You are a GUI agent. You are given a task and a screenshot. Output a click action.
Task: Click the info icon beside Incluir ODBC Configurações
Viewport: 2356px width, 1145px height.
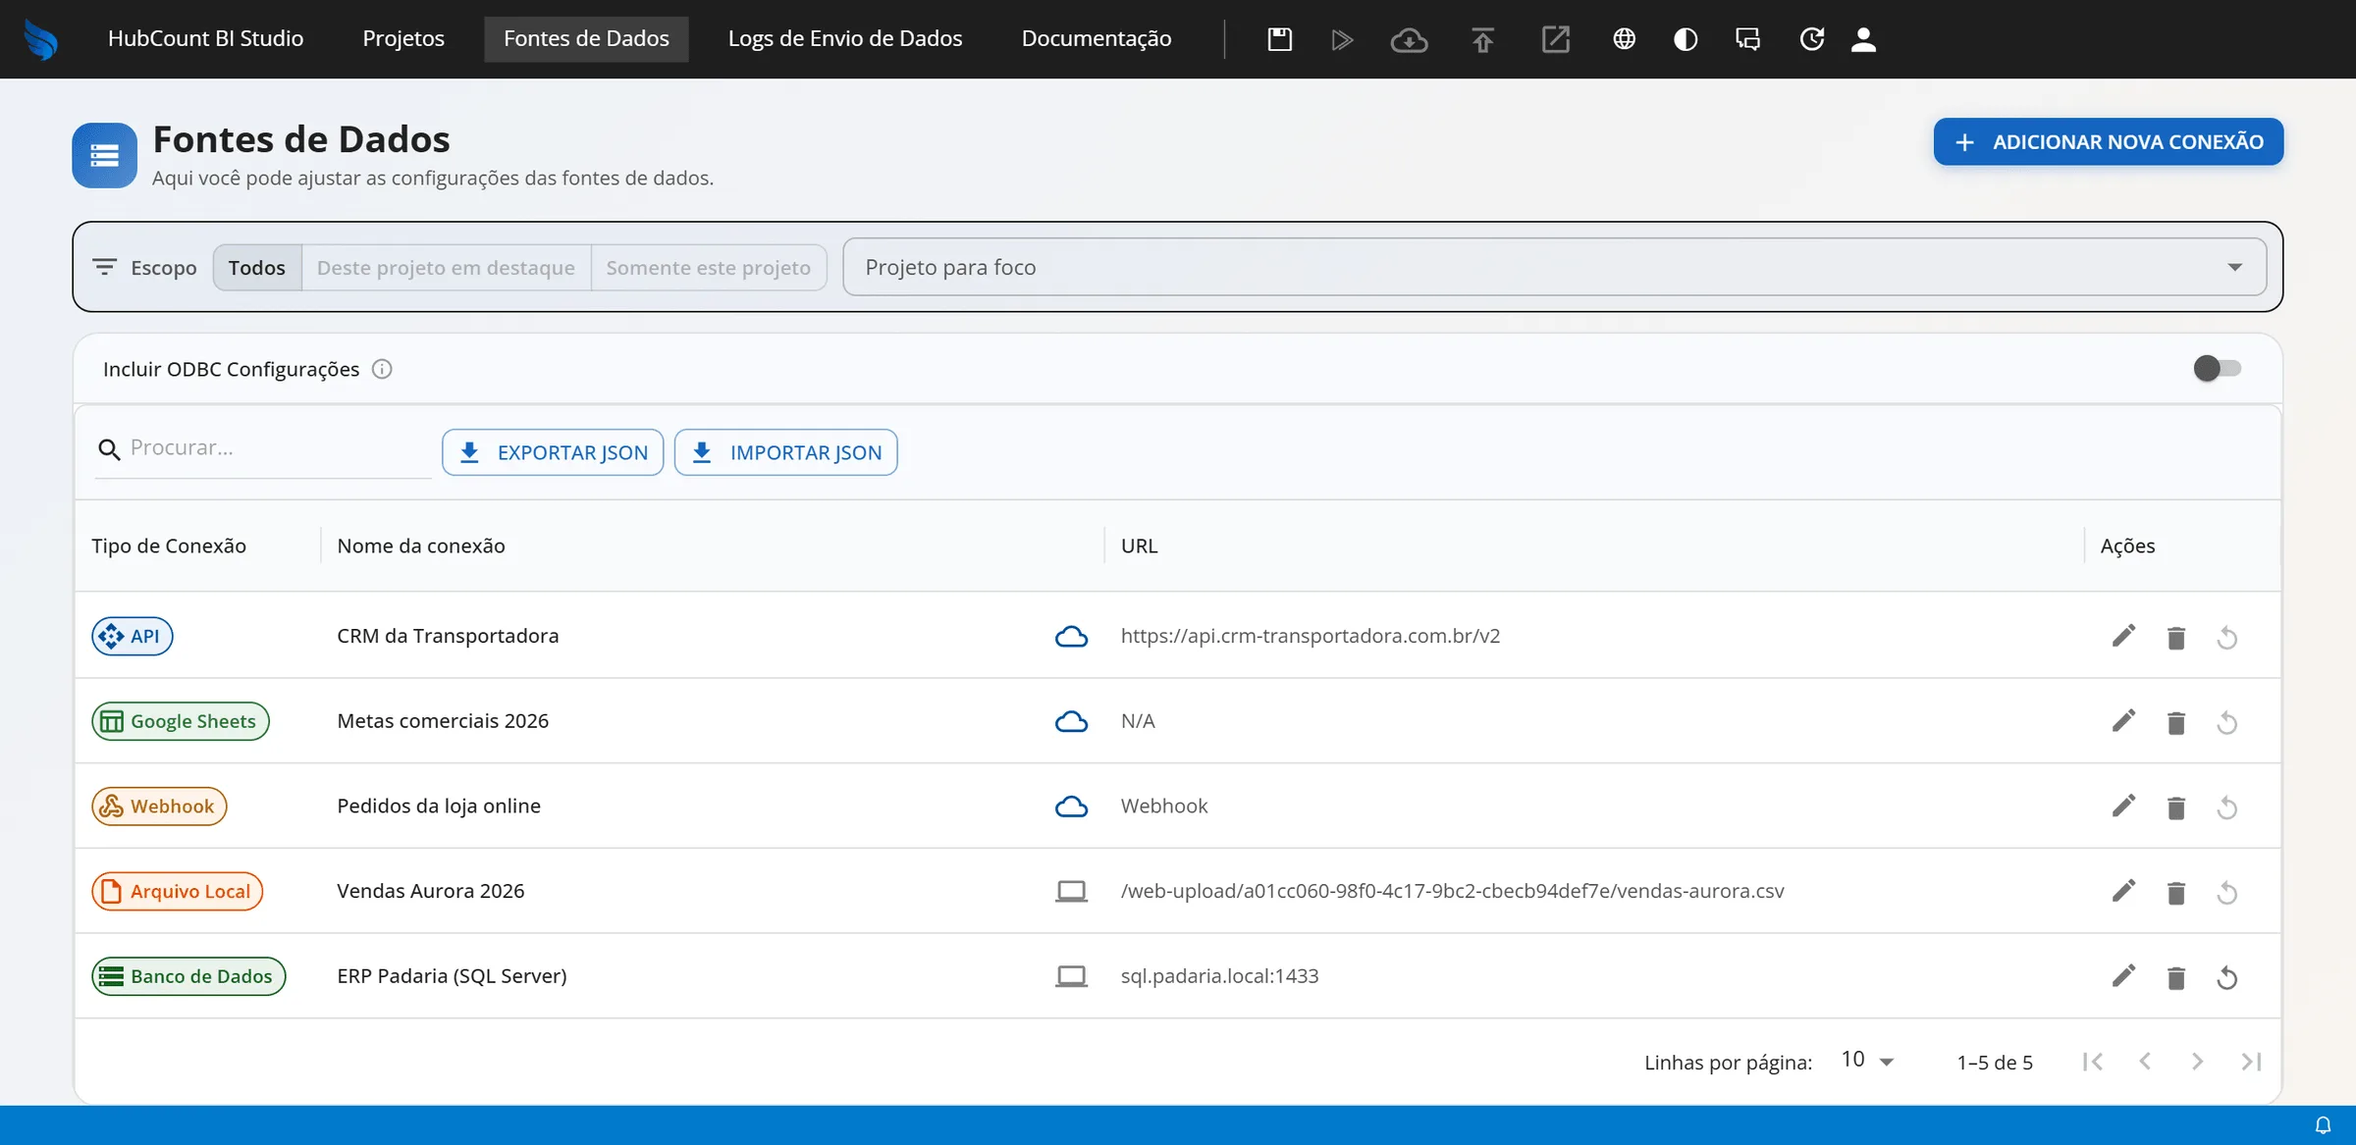point(382,369)
